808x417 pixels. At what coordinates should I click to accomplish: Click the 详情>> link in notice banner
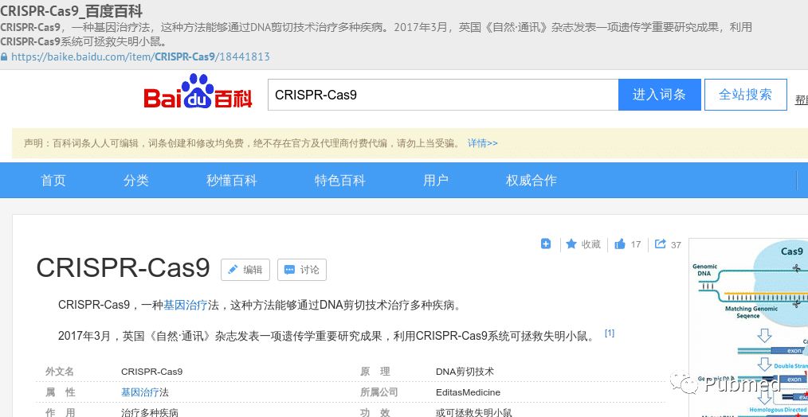[x=482, y=143]
